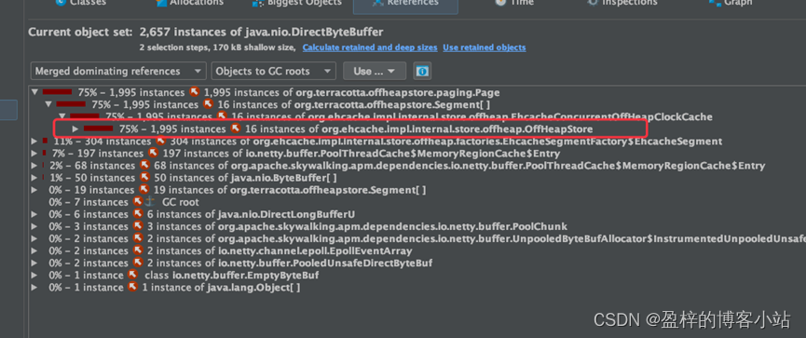Click Calculate retained and deep sizes link
This screenshot has width=806, height=338.
370,47
